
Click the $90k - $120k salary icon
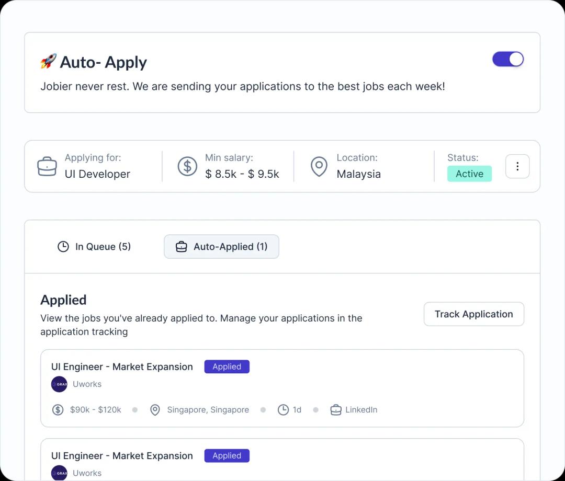coord(58,410)
